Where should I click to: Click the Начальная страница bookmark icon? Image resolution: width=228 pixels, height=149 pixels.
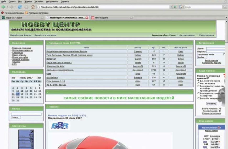[x=3, y=13]
